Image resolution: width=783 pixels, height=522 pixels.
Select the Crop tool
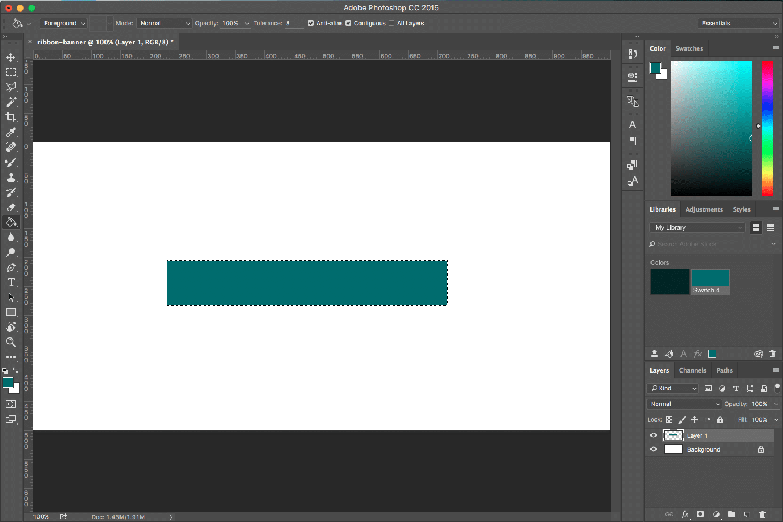pyautogui.click(x=11, y=117)
